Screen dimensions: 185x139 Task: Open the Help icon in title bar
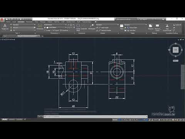coord(163,19)
